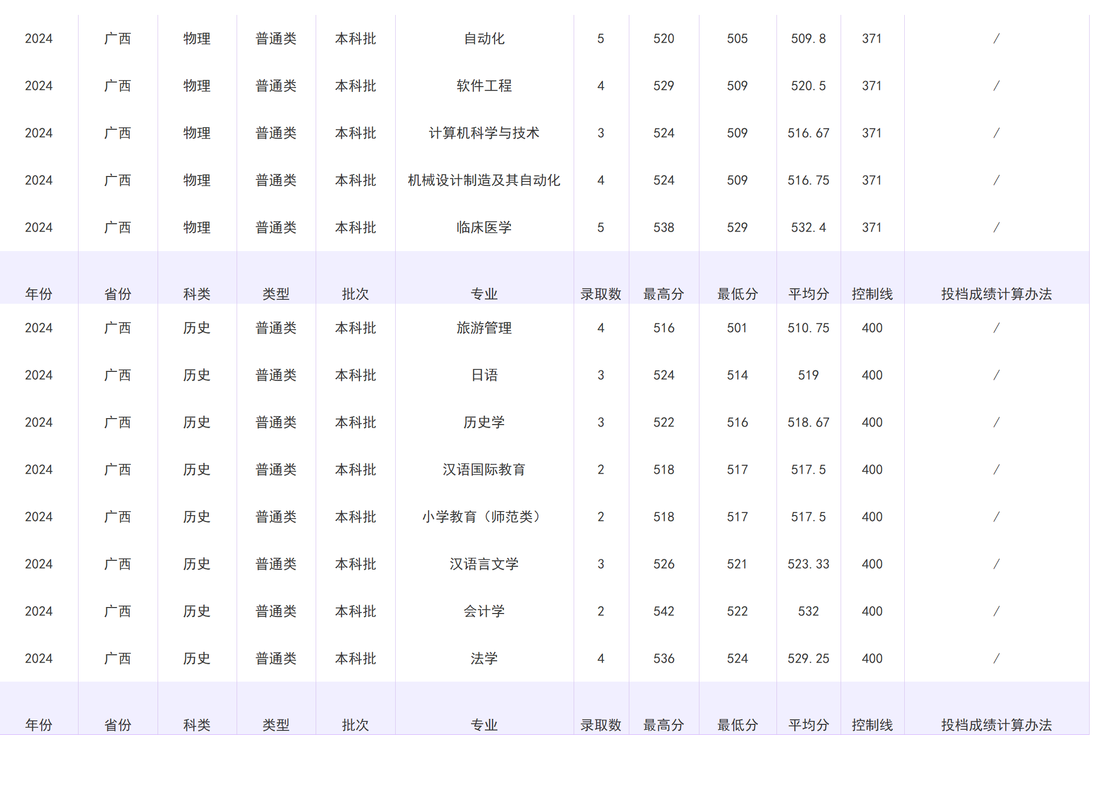Image resolution: width=1116 pixels, height=789 pixels.
Task: Select the 汉语言文学 major cell
Action: point(485,564)
